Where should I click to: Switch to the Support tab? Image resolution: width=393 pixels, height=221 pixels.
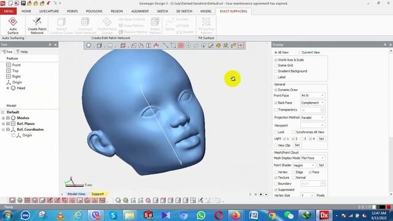[x=98, y=194]
